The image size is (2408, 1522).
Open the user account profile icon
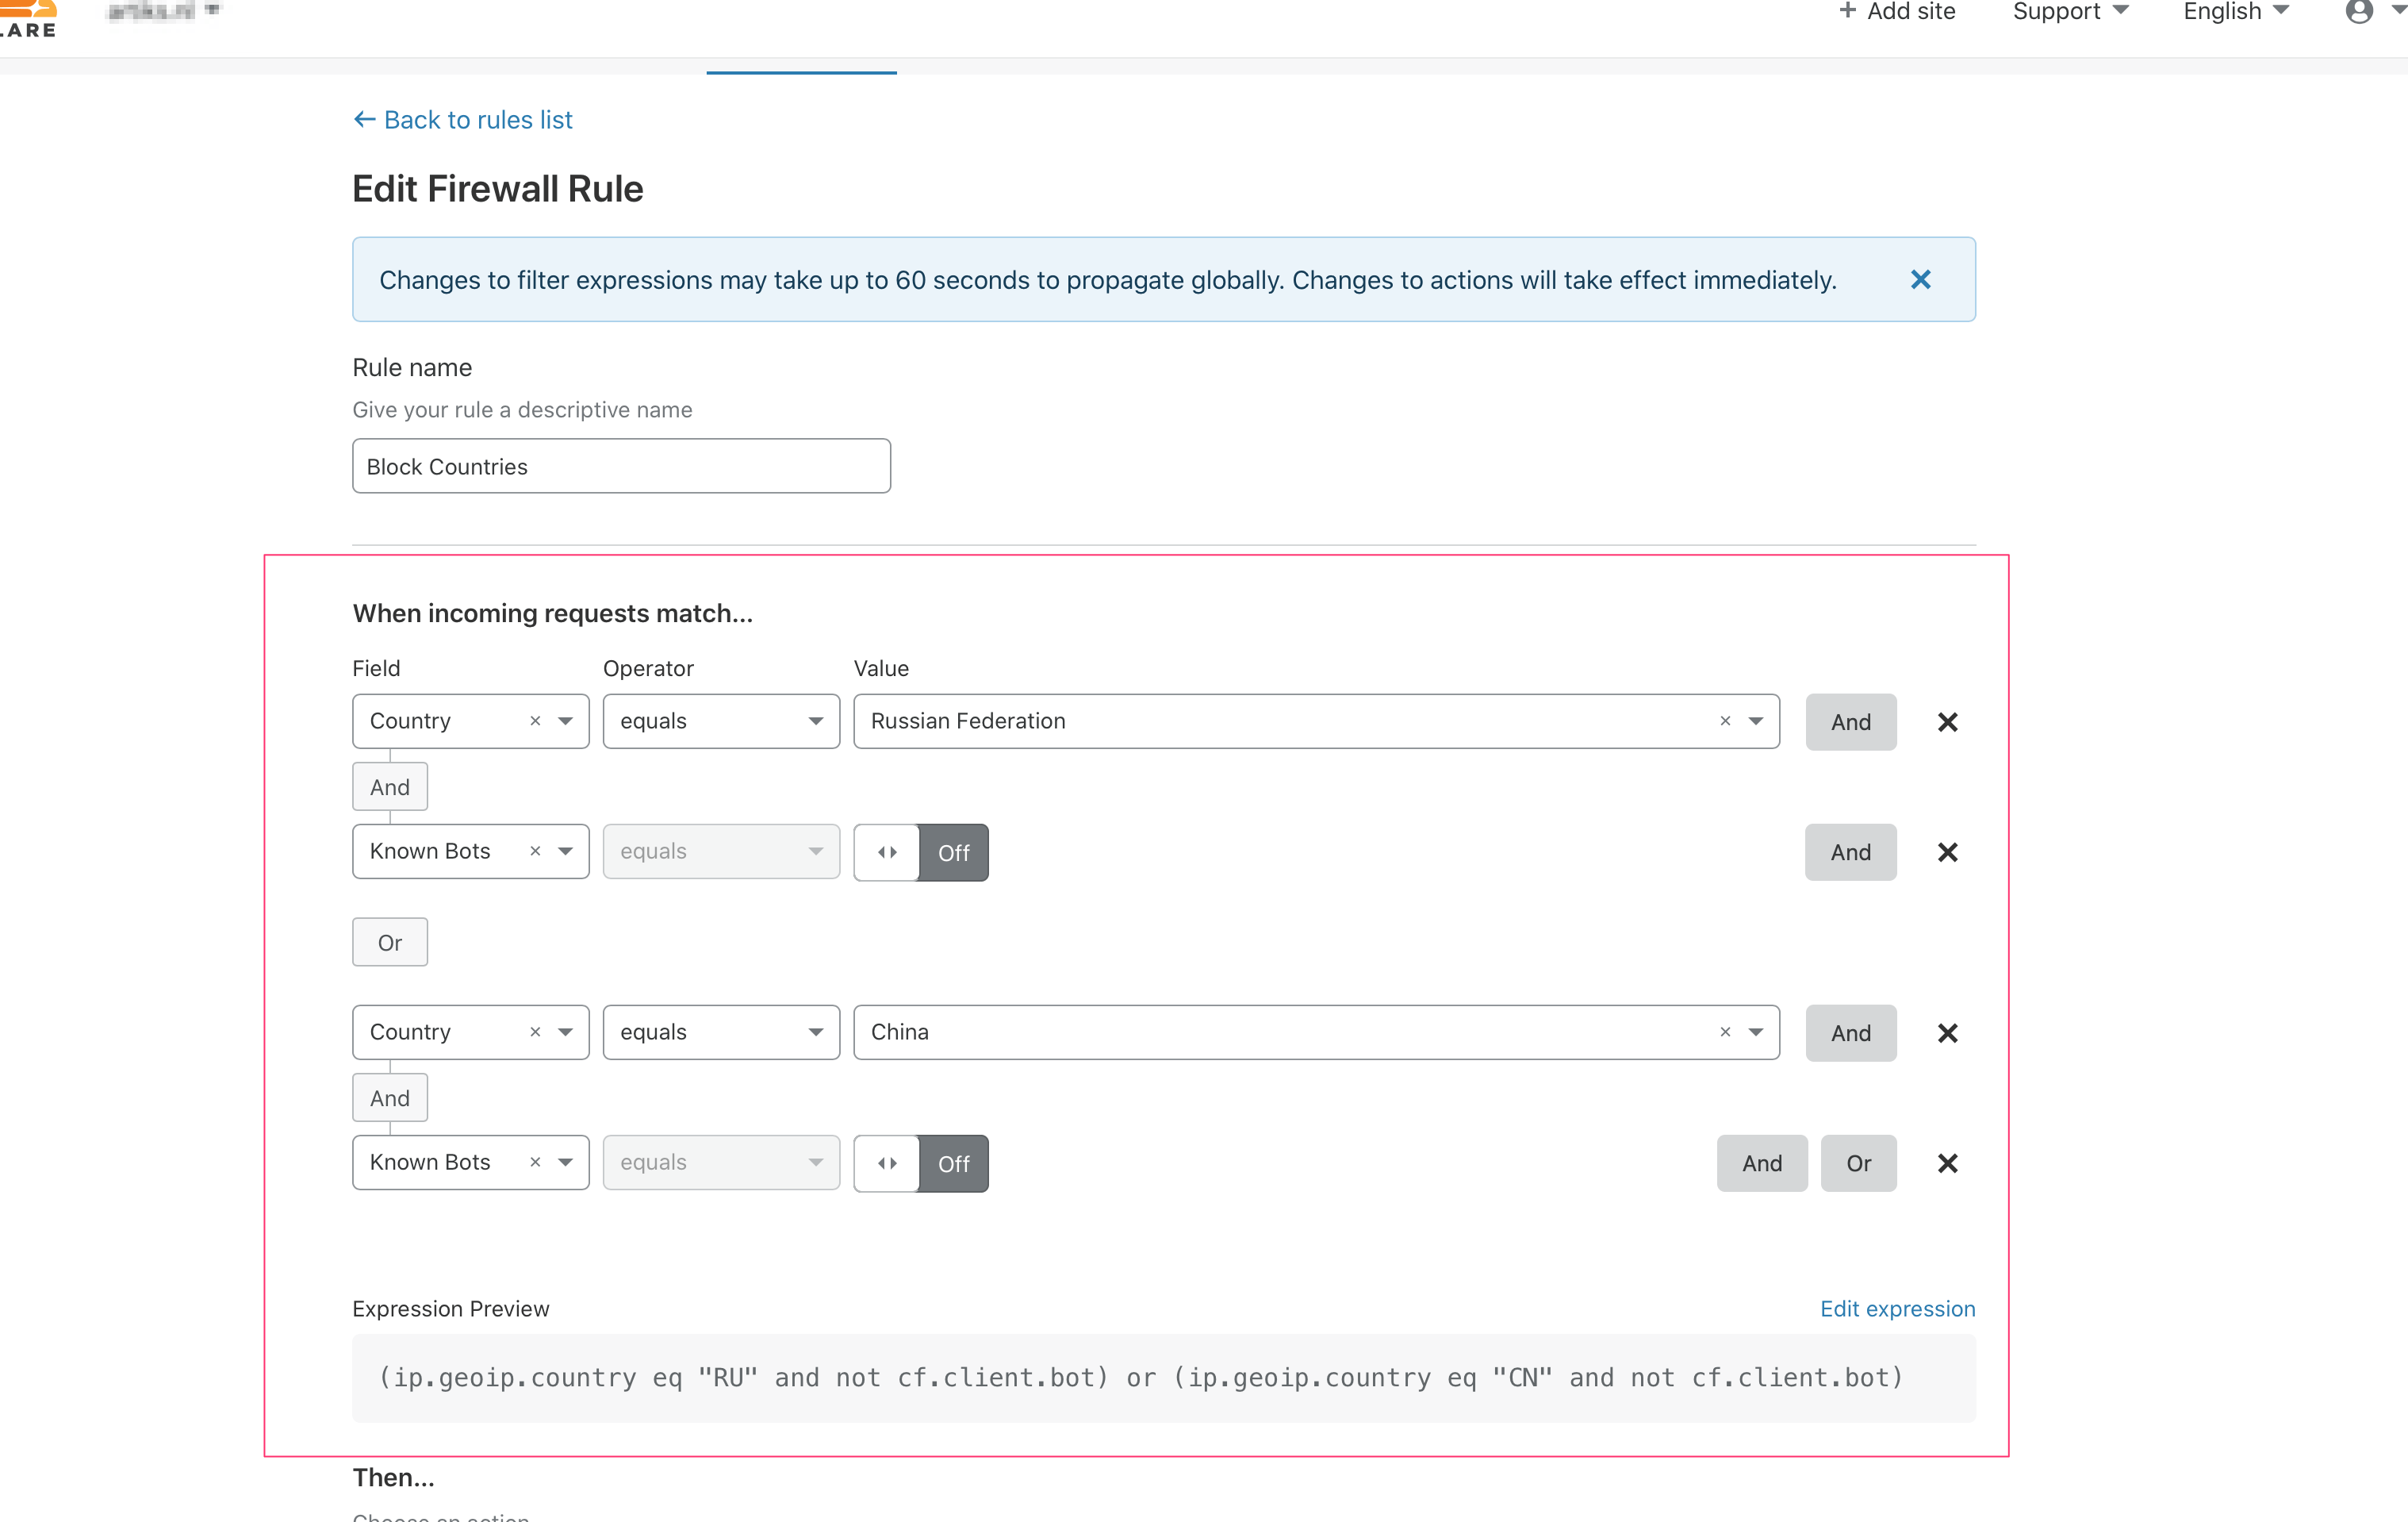pos(2358,12)
